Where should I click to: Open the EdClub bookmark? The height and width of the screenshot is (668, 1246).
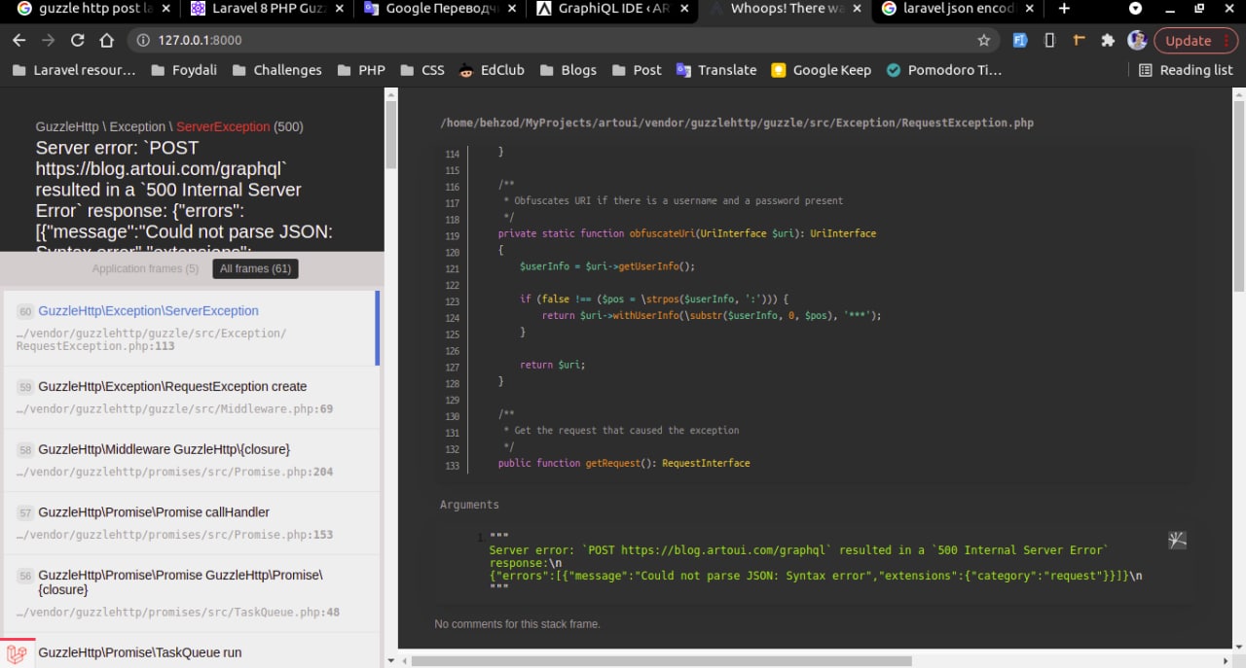click(x=491, y=70)
